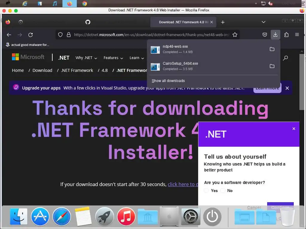Image resolution: width=306 pixels, height=229 pixels.
Task: Open the actual good malware bookmark
Action: [27, 45]
